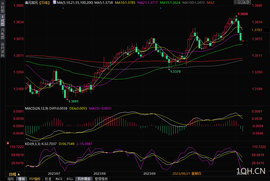
Task: Click the MACD(26,12,9) indicator label
Action: (x=36, y=108)
